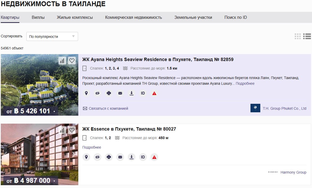The width and height of the screenshot is (312, 188).
Task: Go to the Земельные участки tab
Action: pos(193,18)
